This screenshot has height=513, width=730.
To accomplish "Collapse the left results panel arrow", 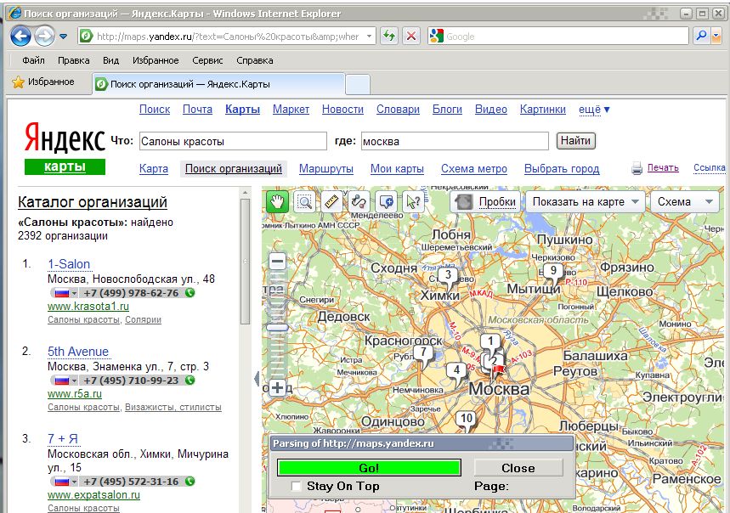I will (x=257, y=379).
